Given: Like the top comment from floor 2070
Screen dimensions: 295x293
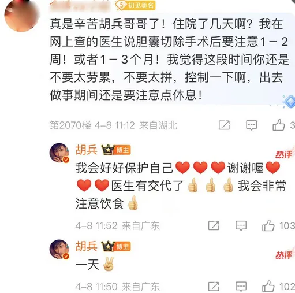Looking at the screenshot, I should pos(279,125).
